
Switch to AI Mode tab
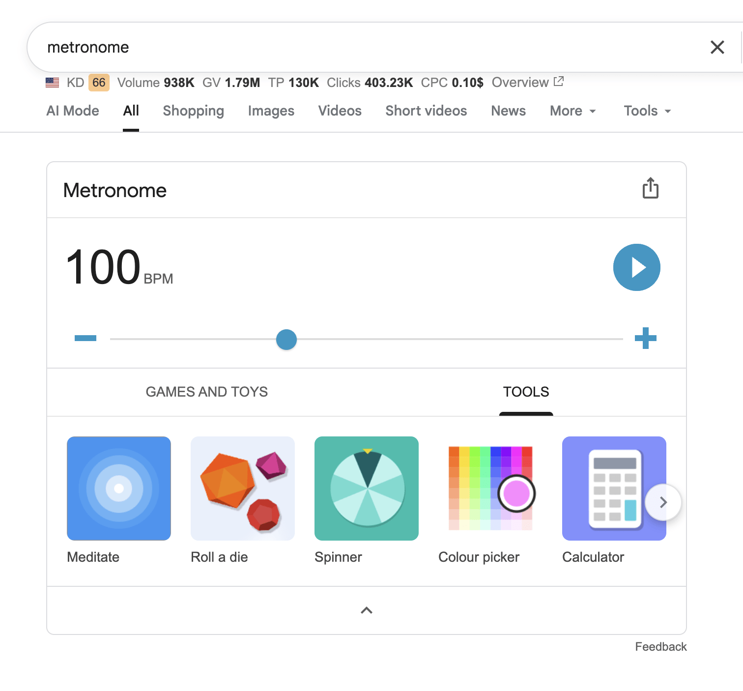click(73, 111)
